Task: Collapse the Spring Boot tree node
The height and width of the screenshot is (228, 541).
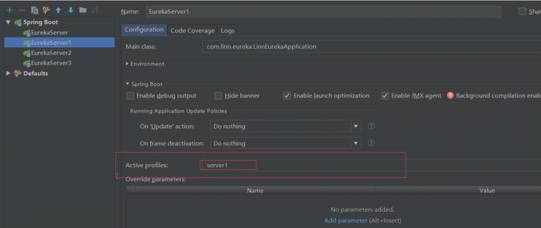Action: (8, 22)
